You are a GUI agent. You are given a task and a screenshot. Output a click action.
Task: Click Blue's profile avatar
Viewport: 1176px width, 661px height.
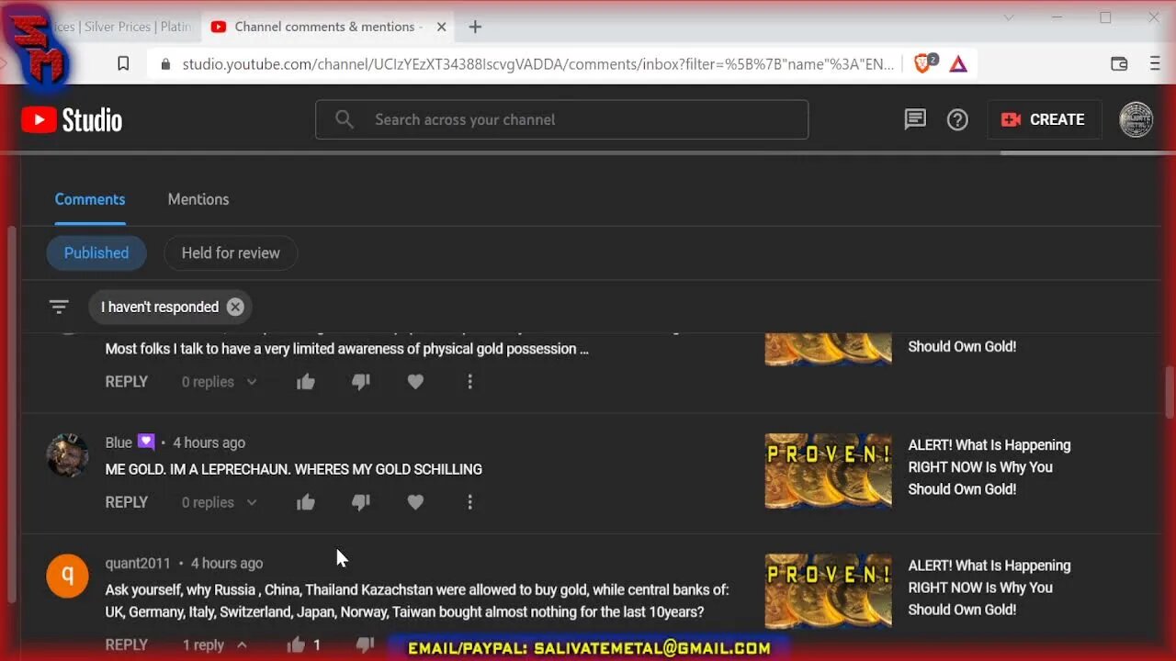[x=68, y=455]
